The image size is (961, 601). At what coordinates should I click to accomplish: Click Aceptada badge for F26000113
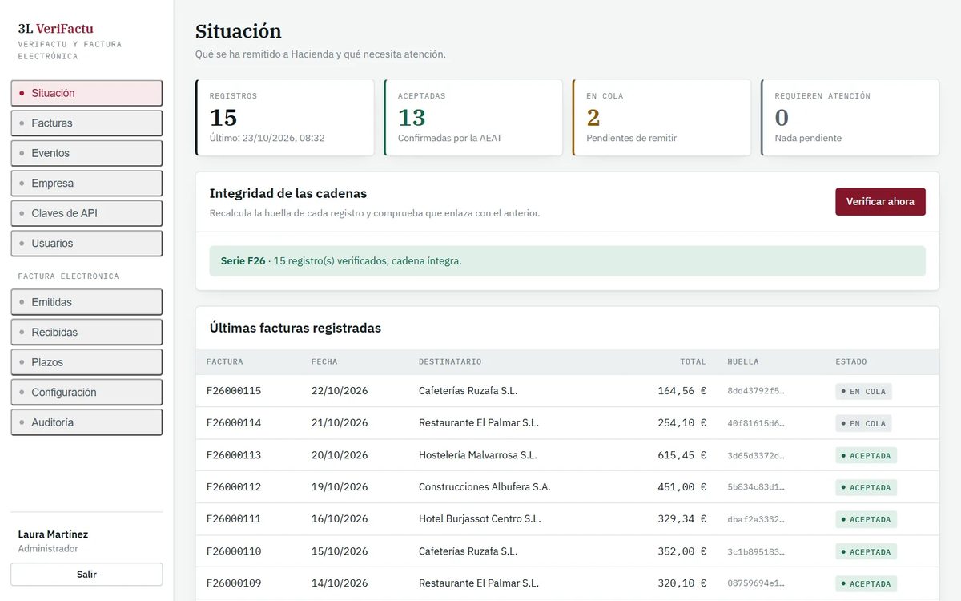click(866, 456)
